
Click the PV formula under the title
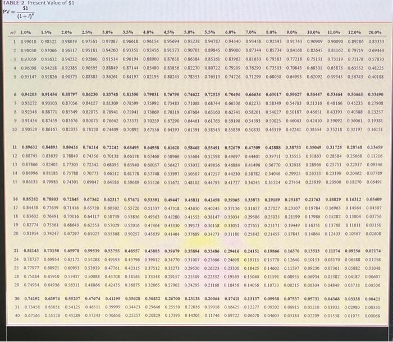19,12
